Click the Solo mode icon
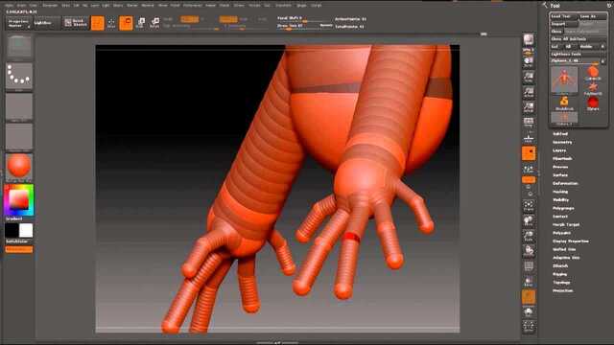 [x=529, y=312]
